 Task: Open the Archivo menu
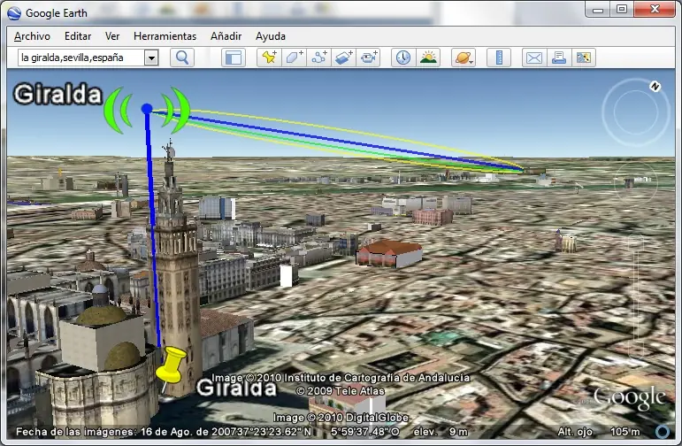[x=32, y=36]
